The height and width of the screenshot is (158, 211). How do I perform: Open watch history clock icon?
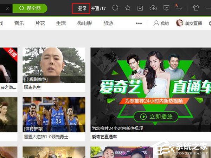(x=115, y=8)
